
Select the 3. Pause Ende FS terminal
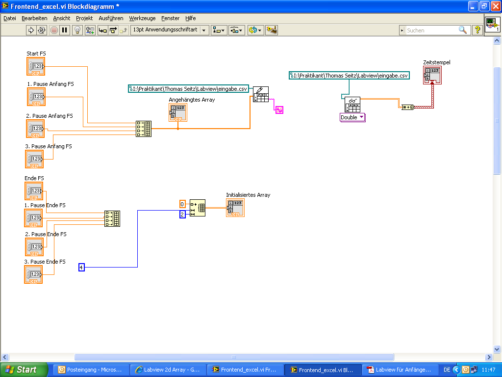click(33, 274)
